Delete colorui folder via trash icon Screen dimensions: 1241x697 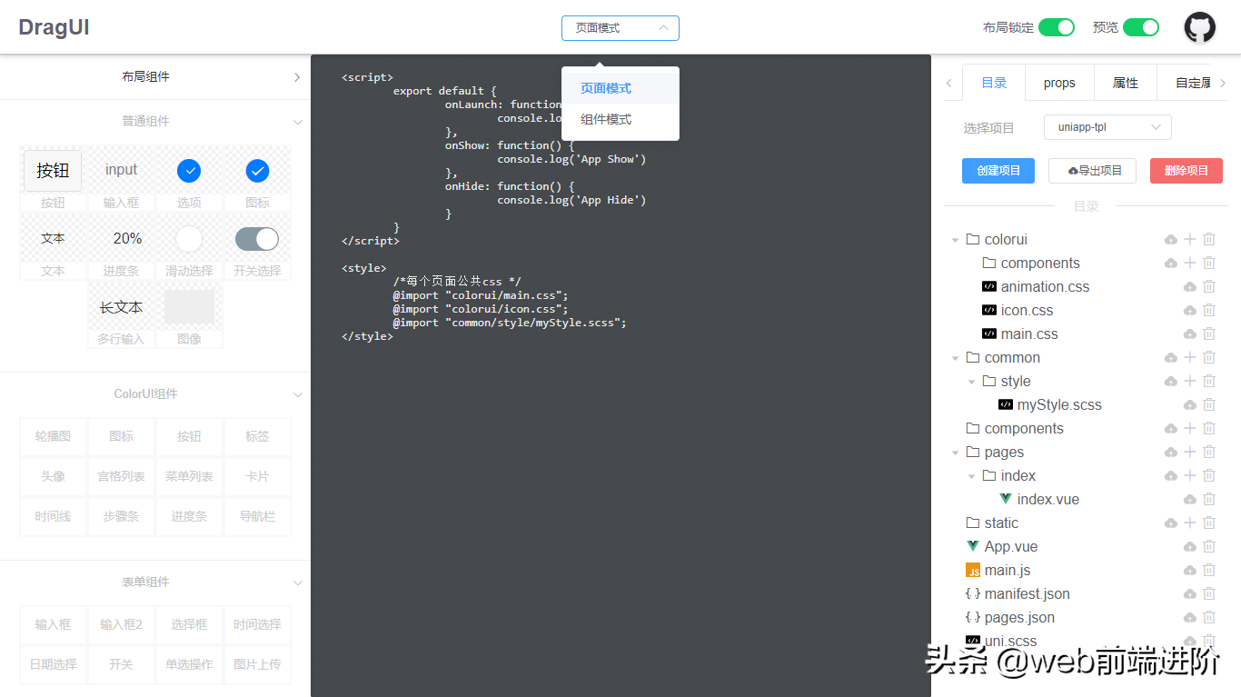click(1209, 239)
